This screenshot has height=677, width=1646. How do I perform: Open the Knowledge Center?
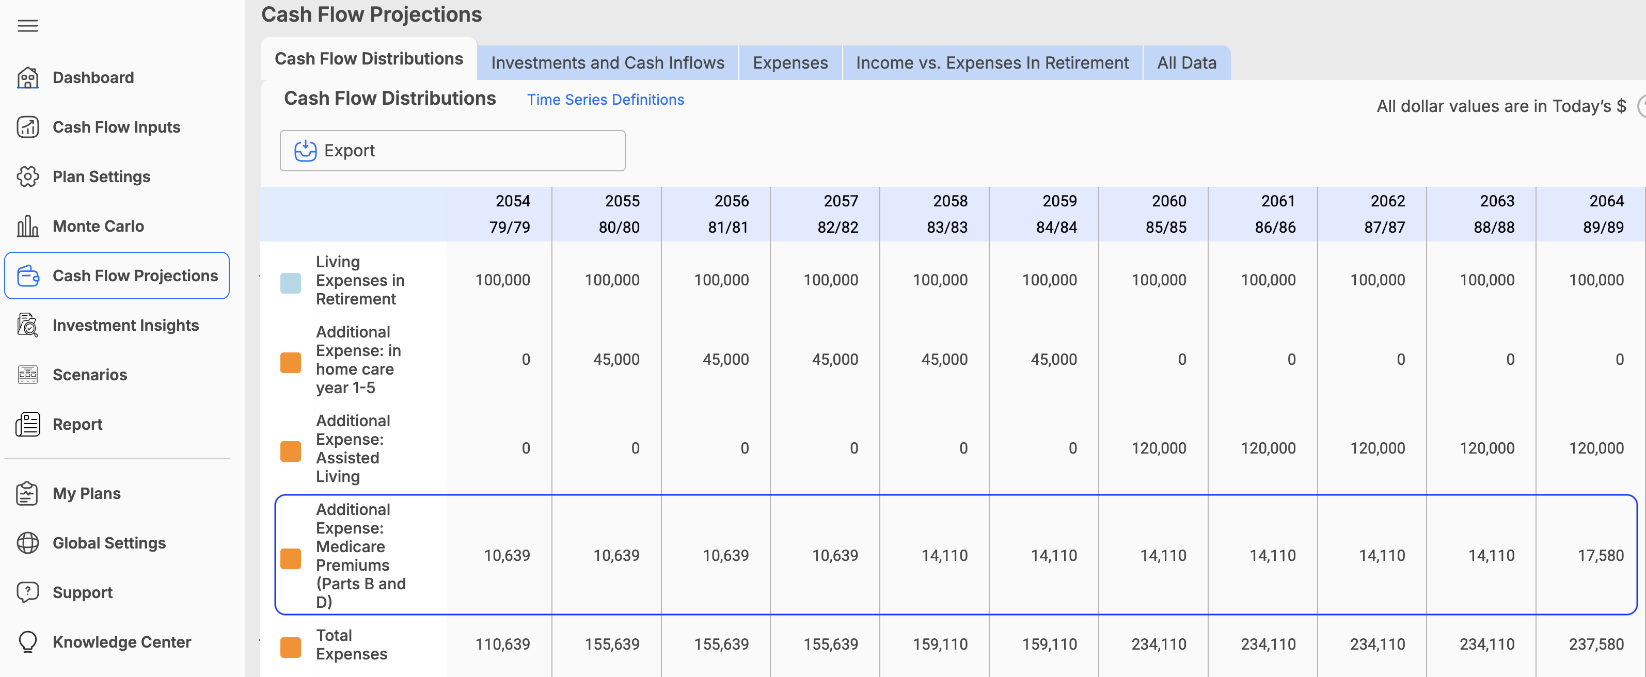122,642
